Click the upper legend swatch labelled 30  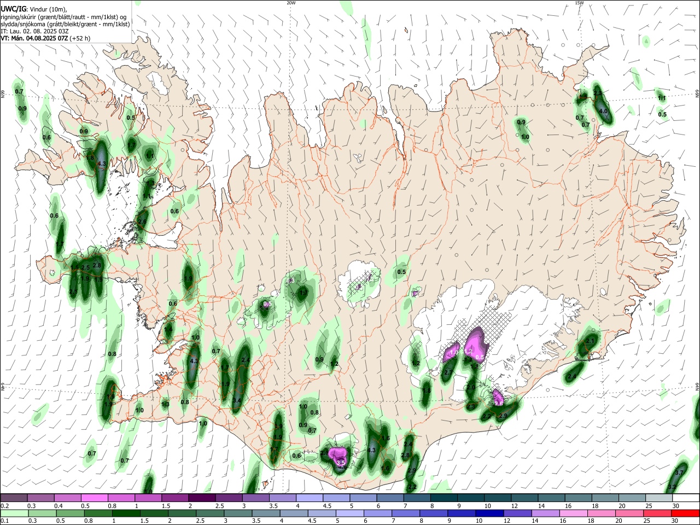pos(686,498)
